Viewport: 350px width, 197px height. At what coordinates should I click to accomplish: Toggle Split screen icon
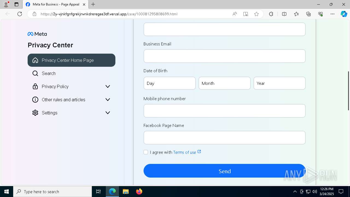point(284,14)
